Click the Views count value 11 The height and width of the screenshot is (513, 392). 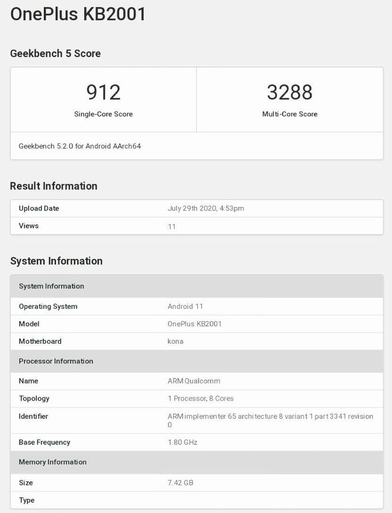pos(172,226)
